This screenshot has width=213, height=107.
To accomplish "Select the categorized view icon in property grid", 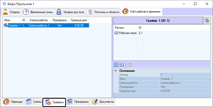I will 116,65.
